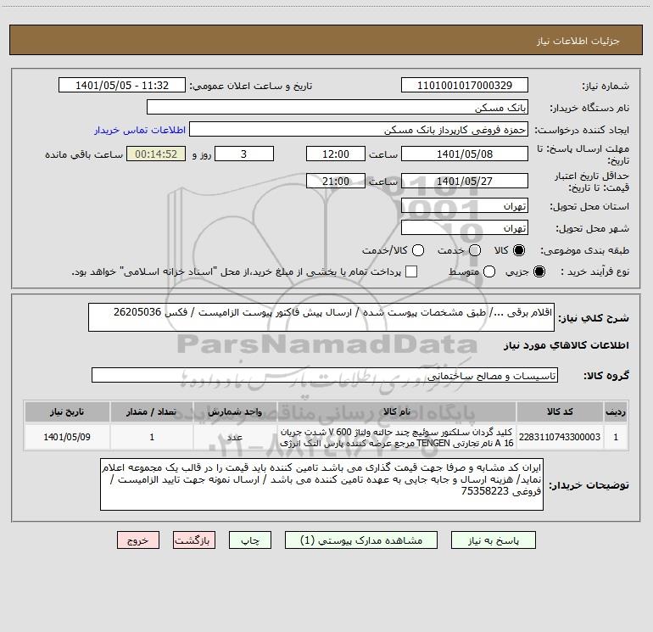This screenshot has height=632, width=653.
Task: Click the ردیف column header
Action: 616,411
